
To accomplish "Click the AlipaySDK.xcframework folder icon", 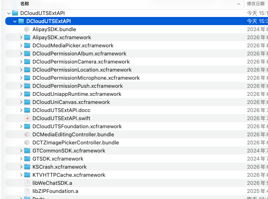I will tap(27, 37).
